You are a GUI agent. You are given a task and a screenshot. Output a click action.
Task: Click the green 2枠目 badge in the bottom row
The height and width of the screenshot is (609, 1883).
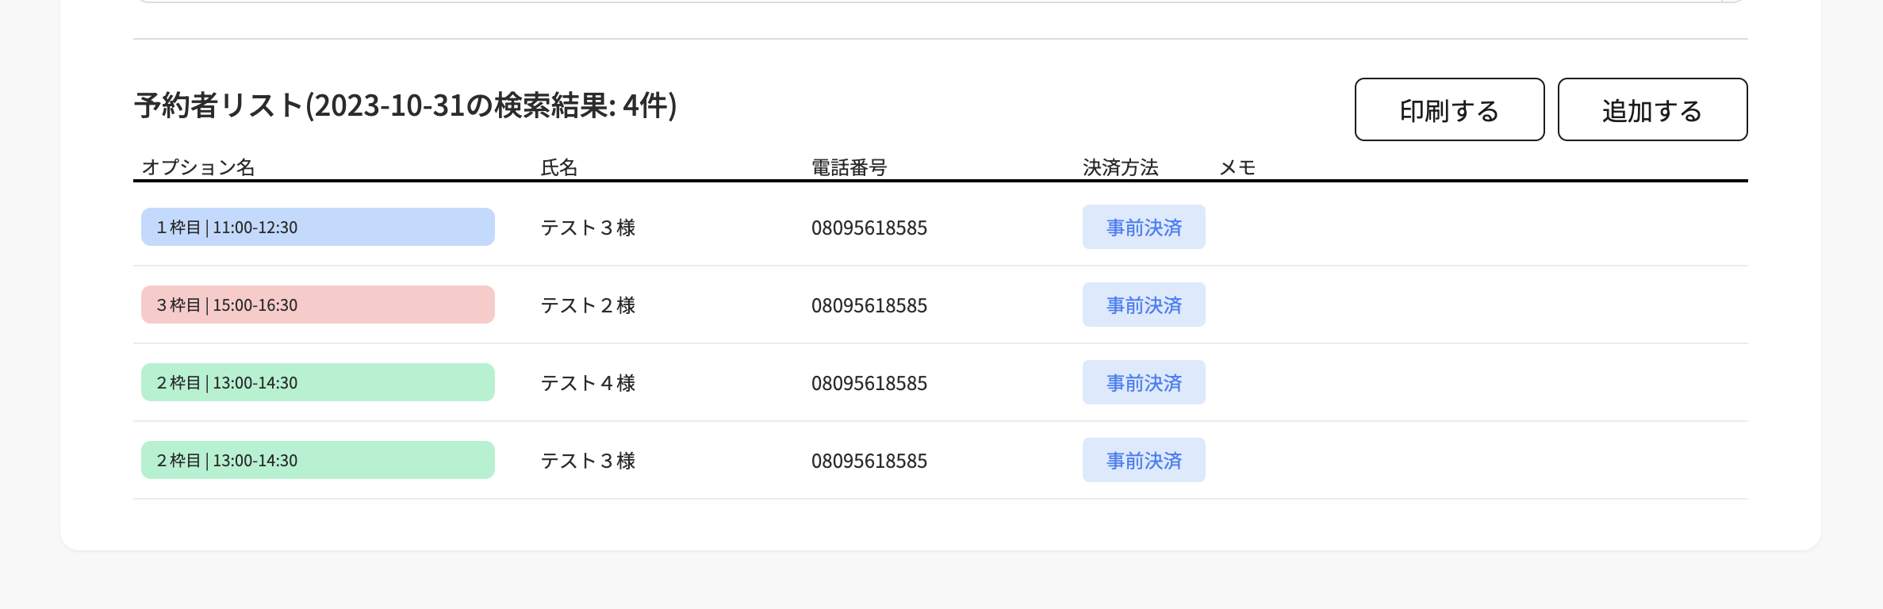click(x=316, y=459)
